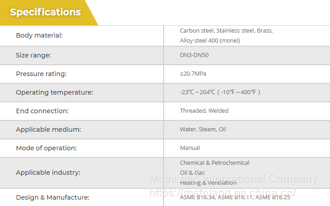The image size is (330, 206).
Task: Click the Carbon steel, Stainless steel, Brass text
Action: pos(226,31)
